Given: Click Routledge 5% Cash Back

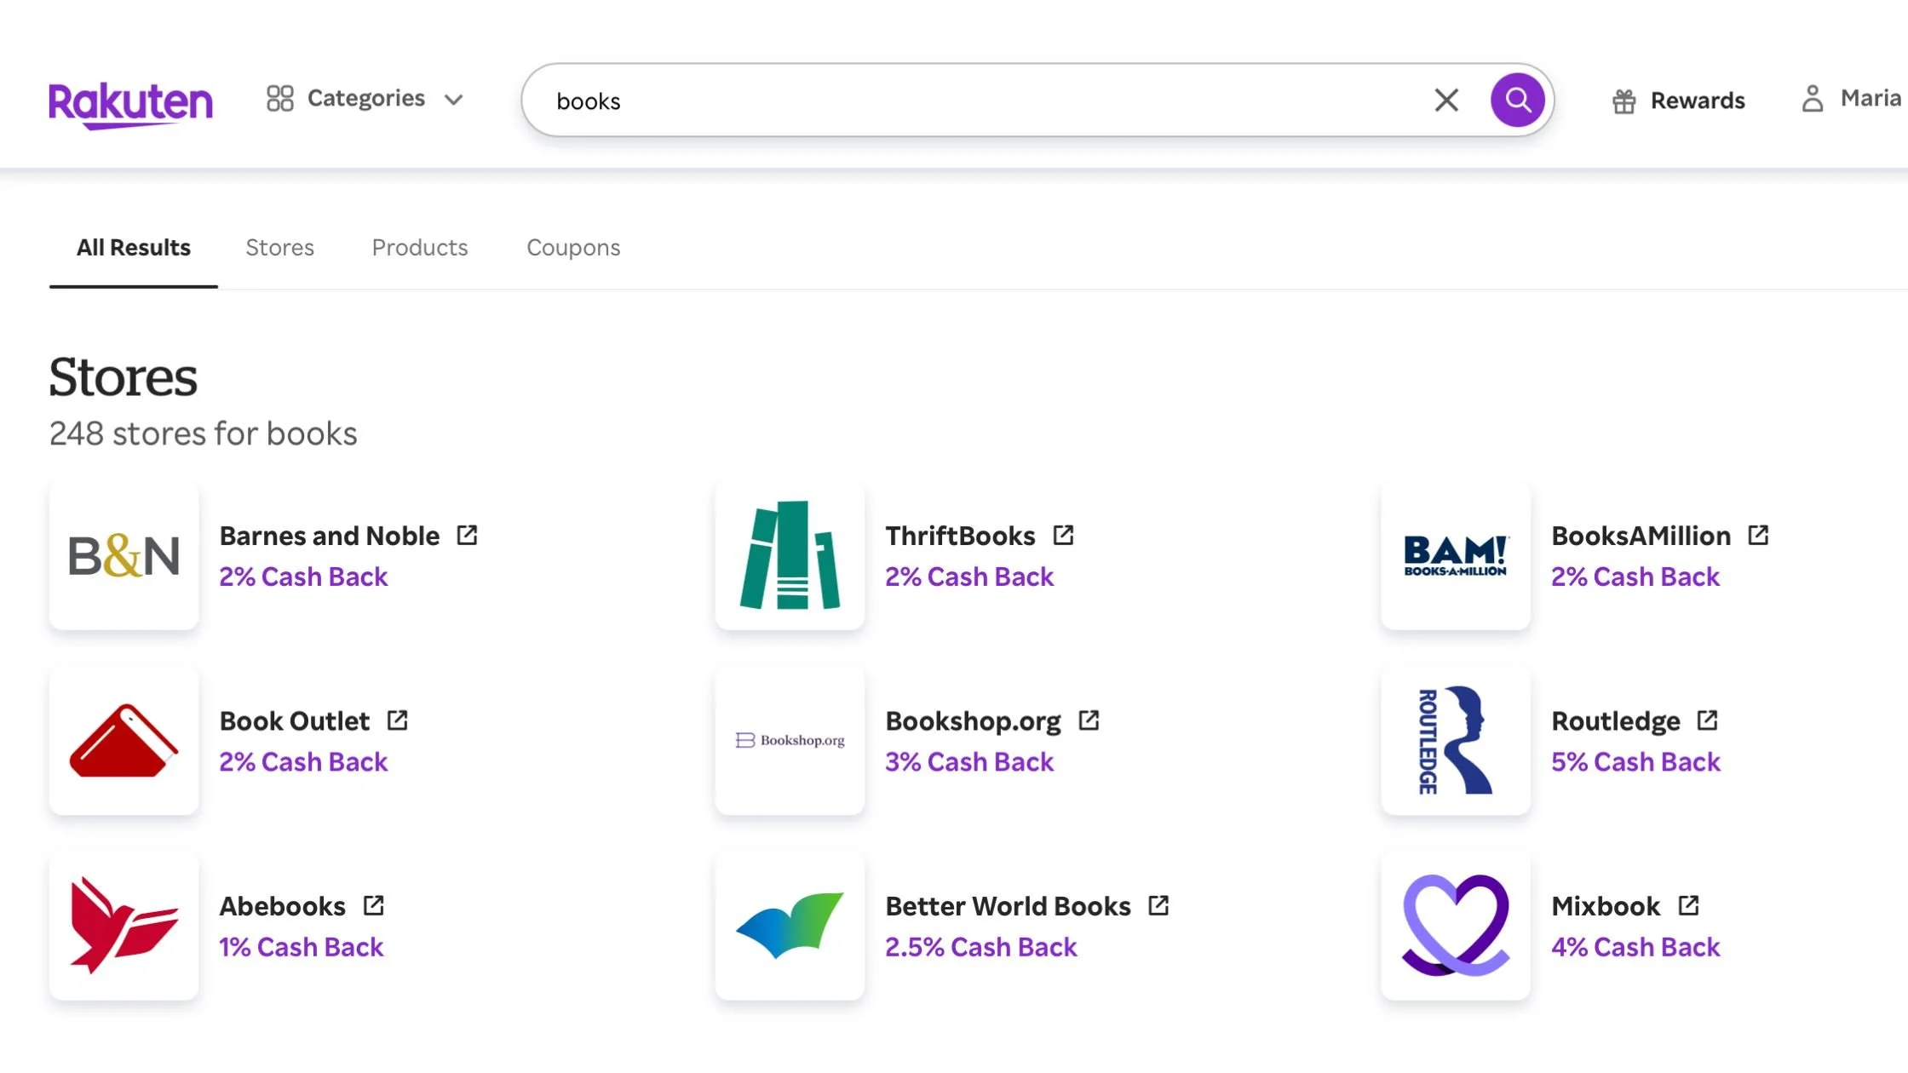Looking at the screenshot, I should (x=1635, y=761).
